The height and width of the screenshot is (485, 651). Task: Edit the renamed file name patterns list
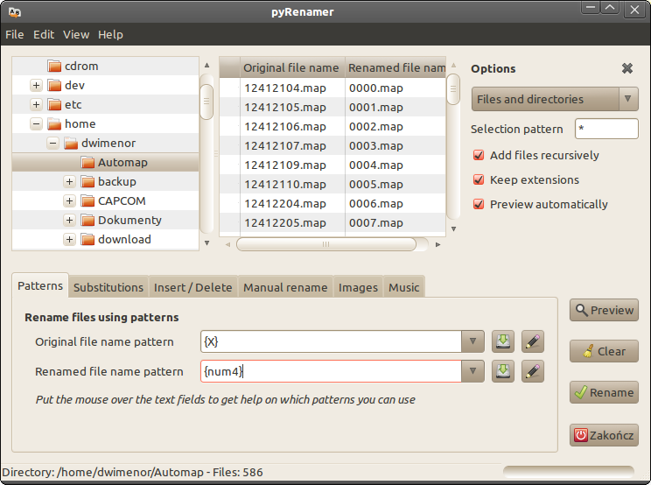point(533,371)
